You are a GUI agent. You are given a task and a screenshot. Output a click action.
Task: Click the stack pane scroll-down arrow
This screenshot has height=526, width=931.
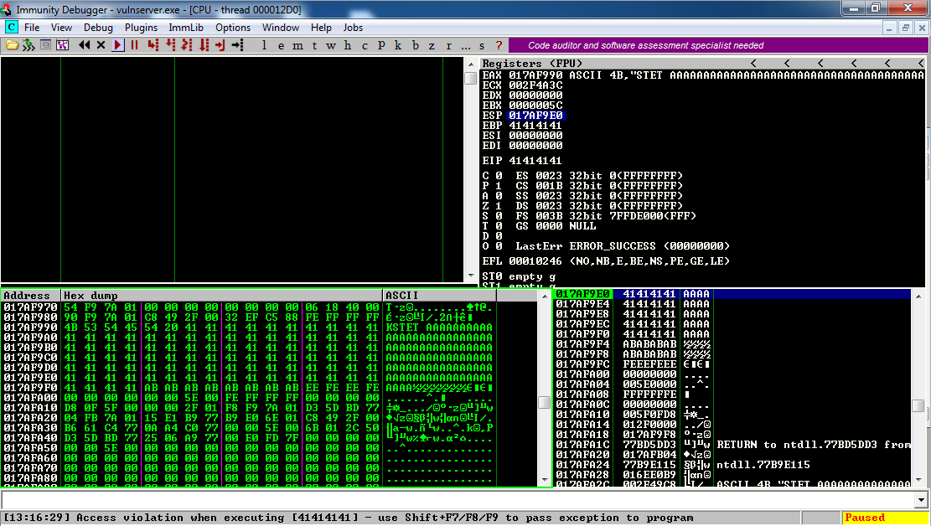coord(918,480)
